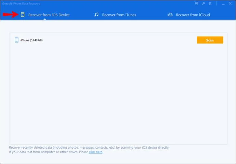Click the phone icon beside Recover from iOS Device

(23, 15)
